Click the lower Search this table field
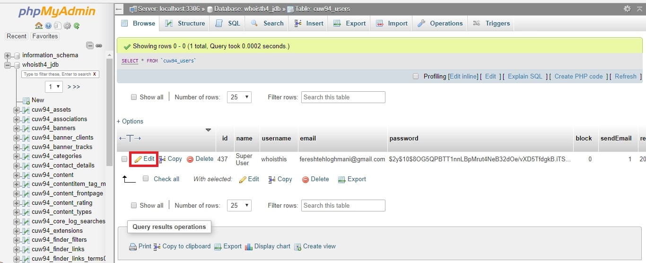This screenshot has height=263, width=646. pyautogui.click(x=343, y=205)
